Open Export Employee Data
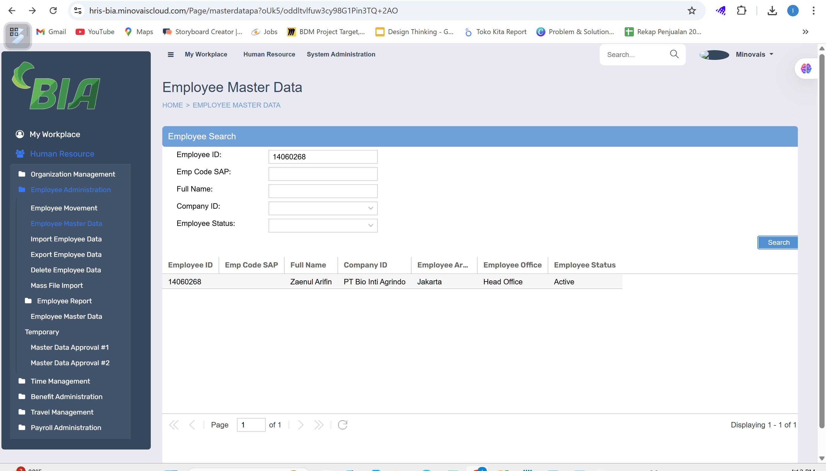The image size is (826, 471). pyautogui.click(x=66, y=255)
